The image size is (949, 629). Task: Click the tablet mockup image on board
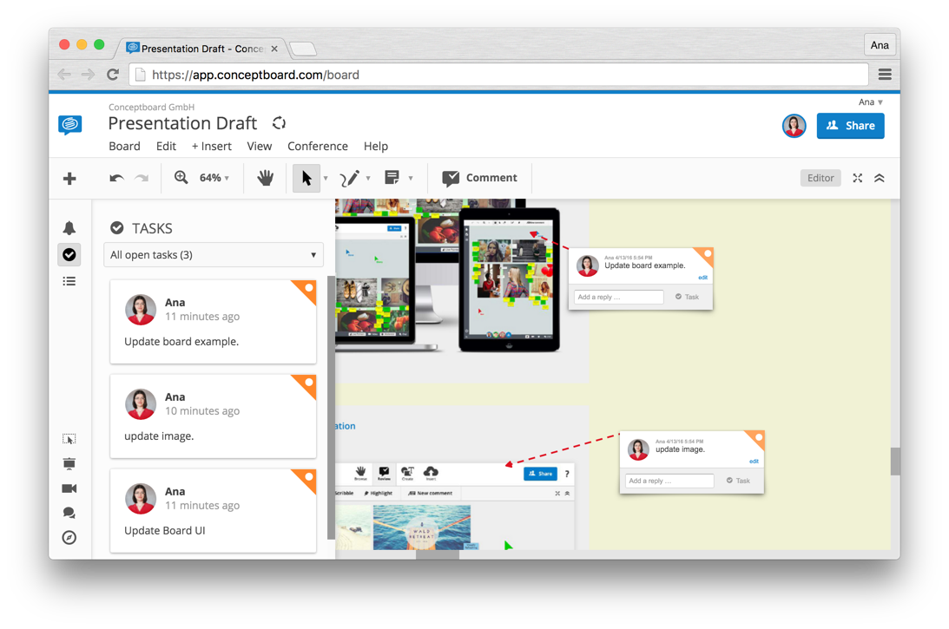(509, 280)
